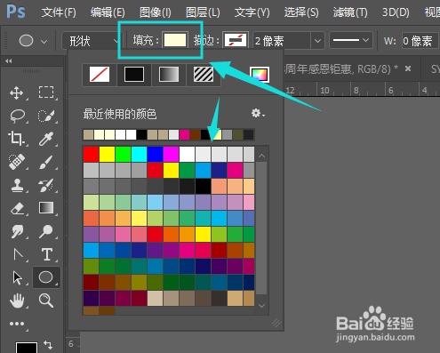Pick the white swatch in first row

[x=187, y=154]
